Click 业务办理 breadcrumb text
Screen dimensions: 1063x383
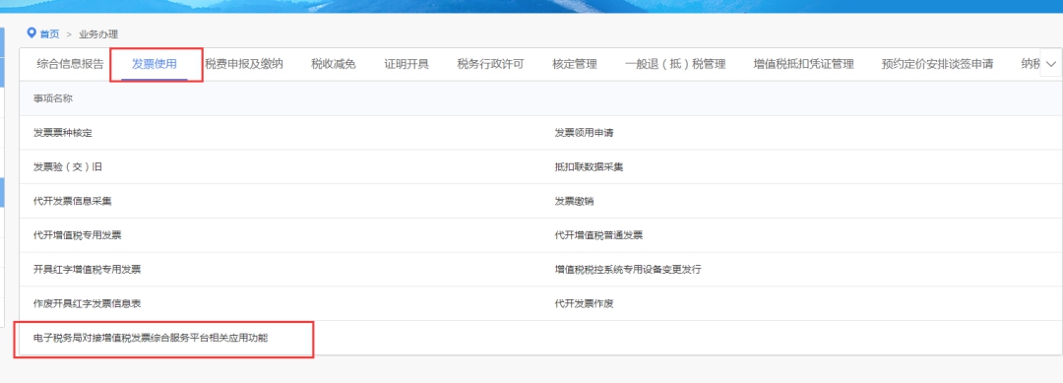pos(98,33)
